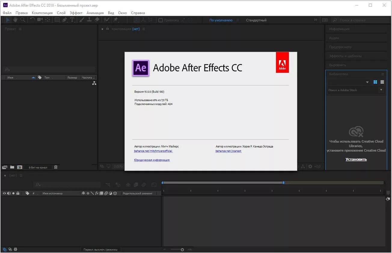Open the library selection dropdown arrow
Viewport: 392px width, 253px height.
(x=367, y=82)
